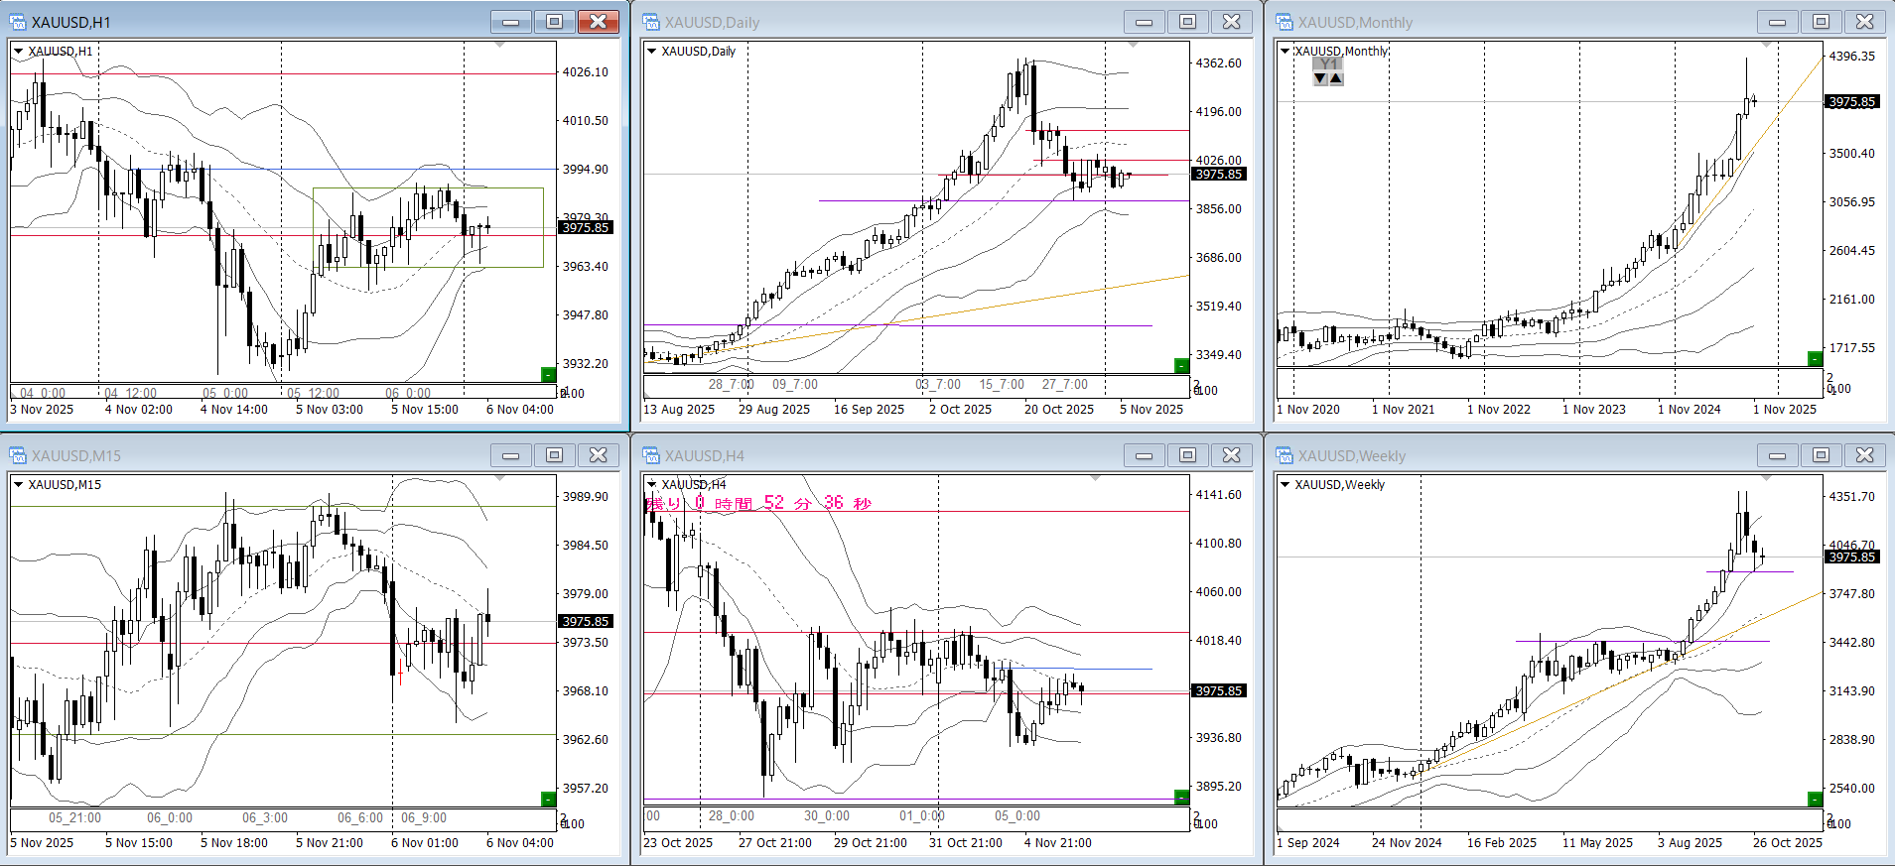Screen dimensions: 1895x866
Task: Expand the XAUUSD,Weekly chart dropdown triangle
Action: tap(1285, 485)
